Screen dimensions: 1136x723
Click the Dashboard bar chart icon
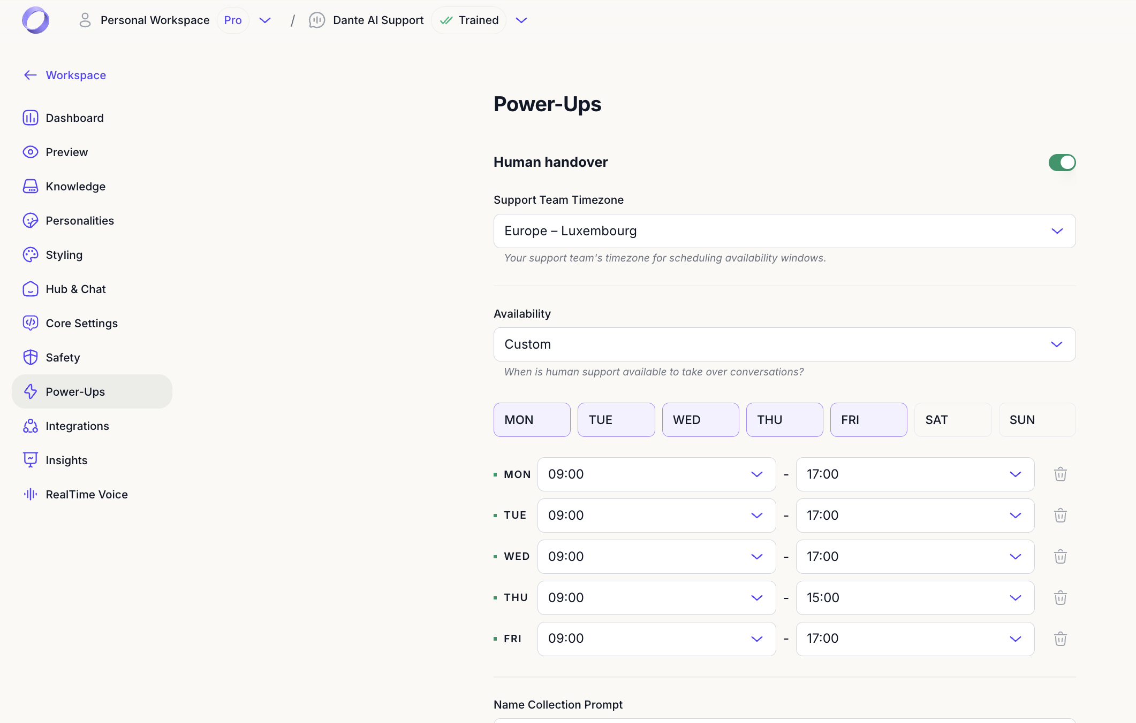pyautogui.click(x=31, y=118)
